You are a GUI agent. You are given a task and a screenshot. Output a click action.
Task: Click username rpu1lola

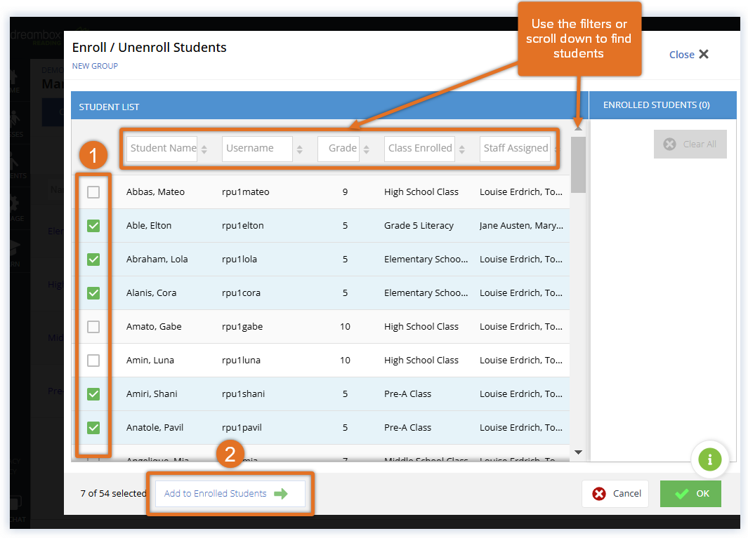pos(240,260)
